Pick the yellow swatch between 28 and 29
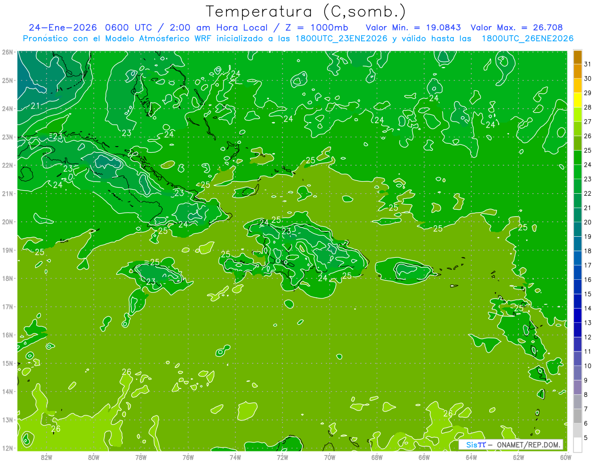 coord(577,100)
